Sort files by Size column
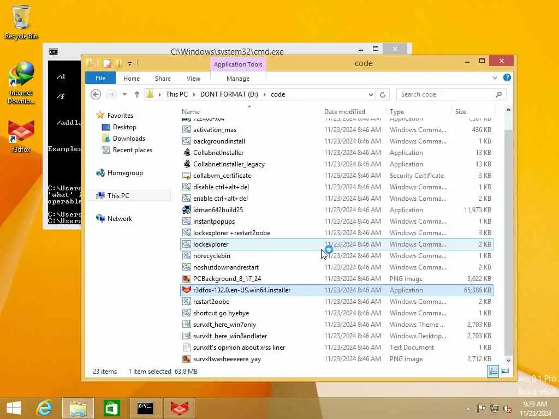Viewport: 559px width, 419px height. coord(473,111)
